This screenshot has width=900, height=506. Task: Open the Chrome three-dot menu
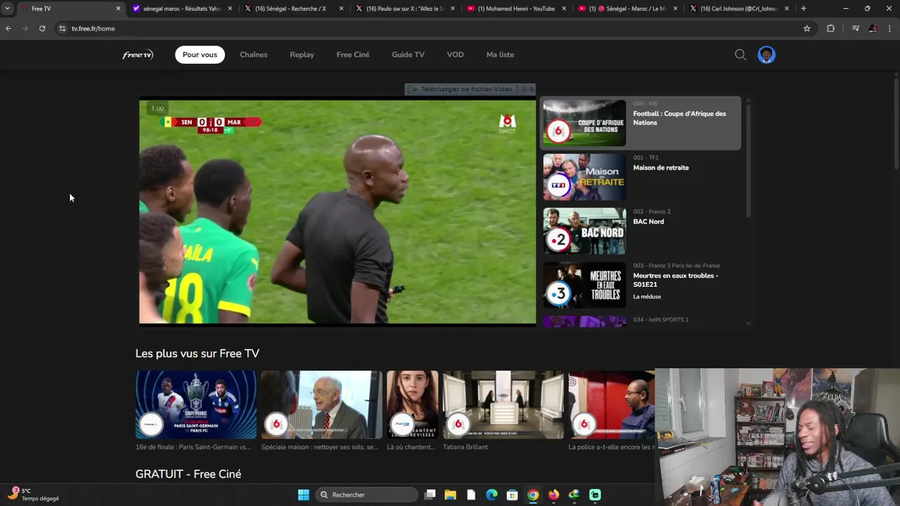click(889, 29)
